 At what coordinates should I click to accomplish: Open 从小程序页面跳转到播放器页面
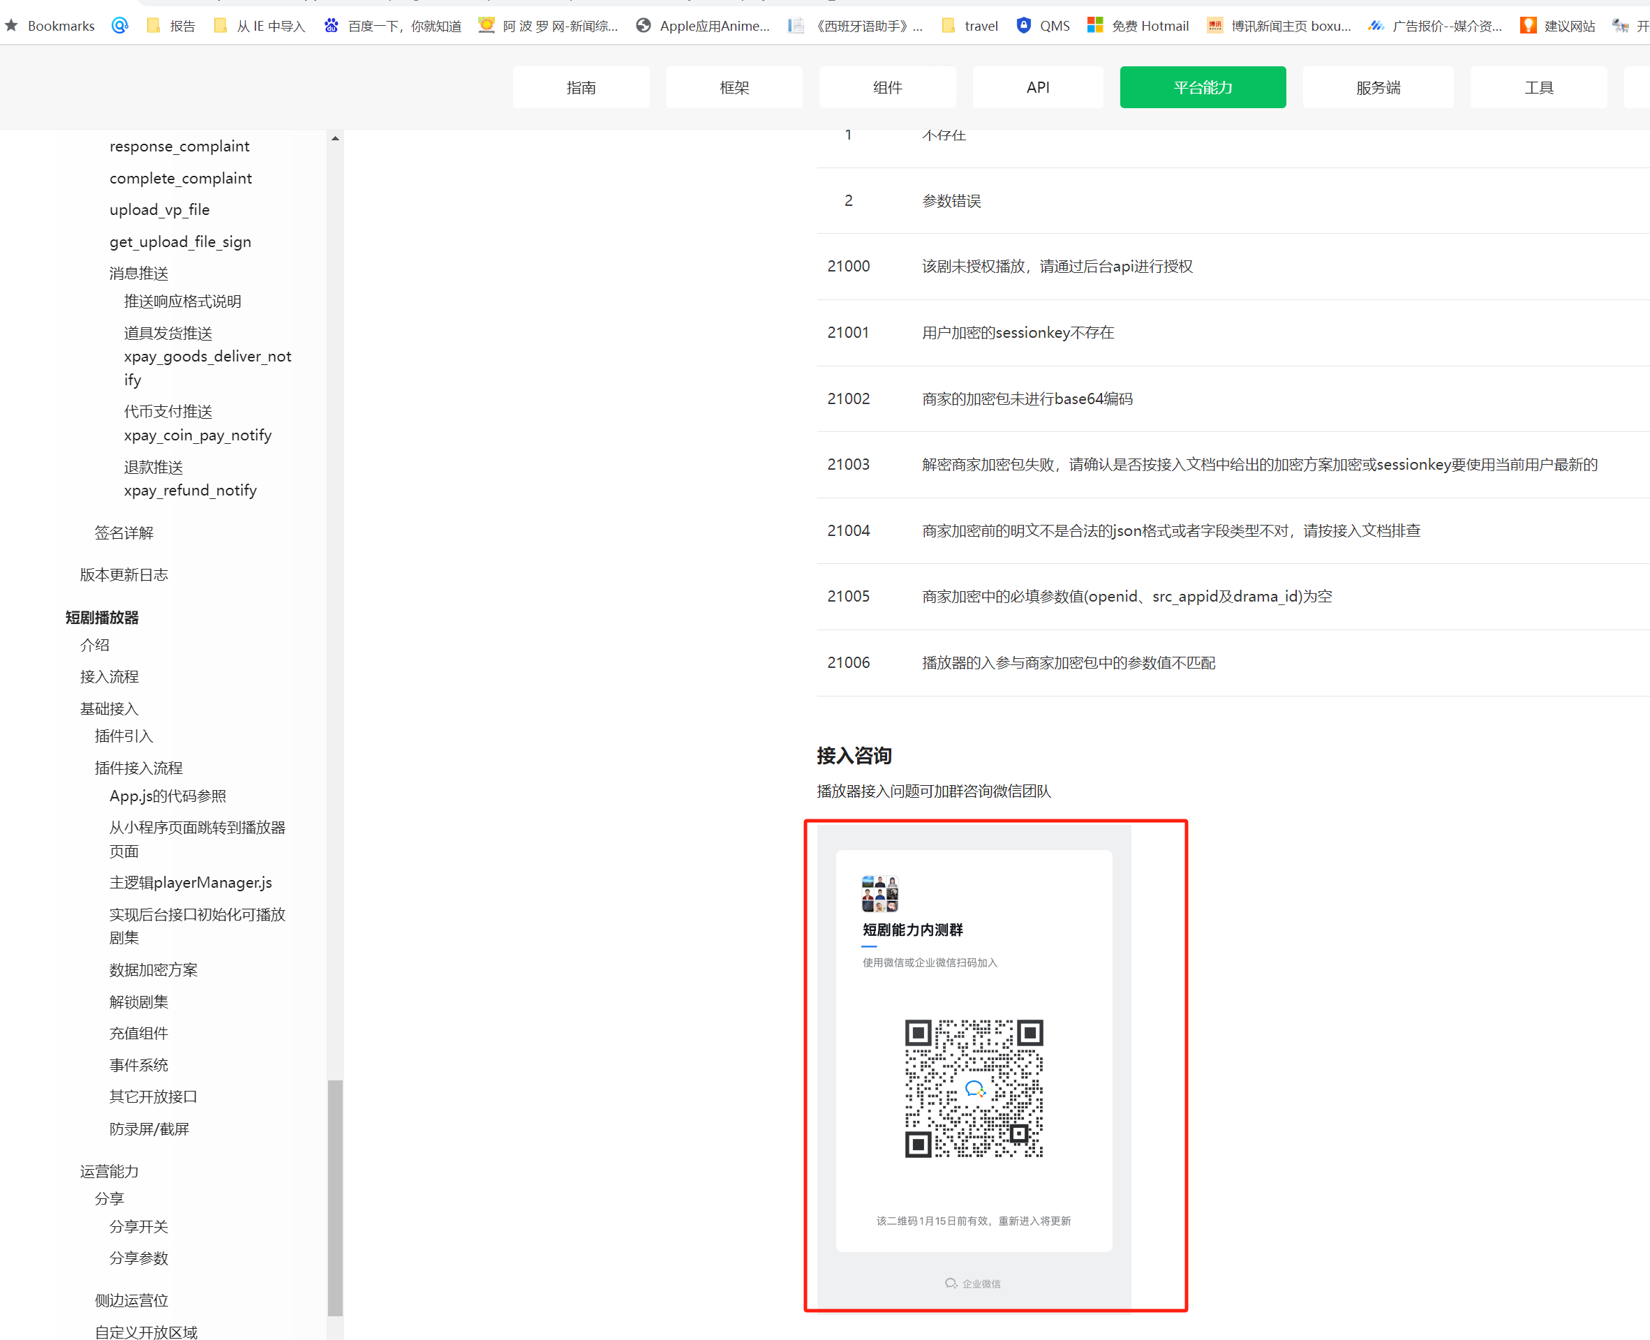coord(198,839)
